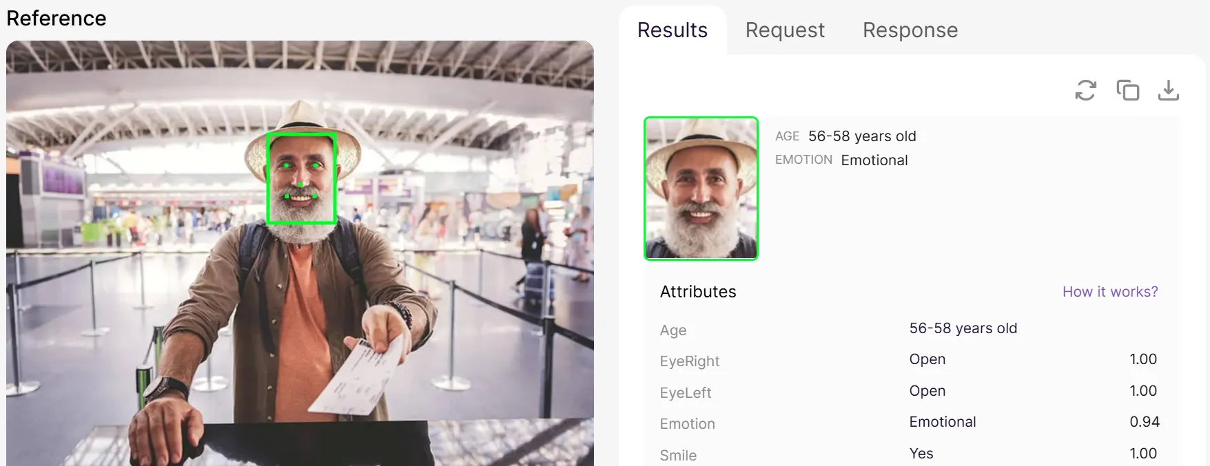The image size is (1210, 466).
Task: Select the EyeRight attribute label
Action: tap(689, 361)
